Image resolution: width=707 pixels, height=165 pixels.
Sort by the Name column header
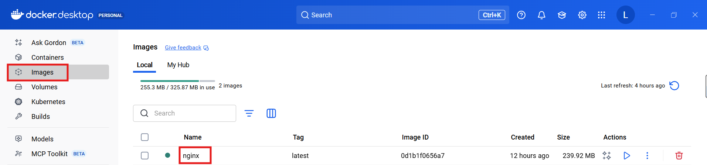(x=193, y=137)
